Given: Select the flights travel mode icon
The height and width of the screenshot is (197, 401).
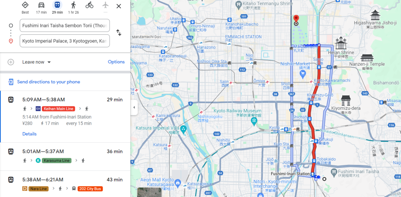Looking at the screenshot, I should (105, 5).
